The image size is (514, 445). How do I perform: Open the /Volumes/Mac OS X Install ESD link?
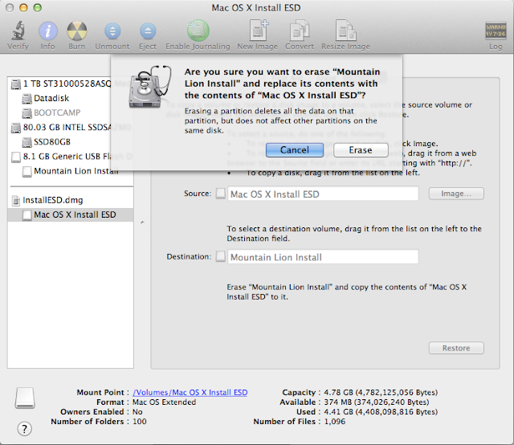click(x=190, y=392)
